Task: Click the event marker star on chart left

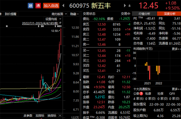Action: [x=7, y=26]
